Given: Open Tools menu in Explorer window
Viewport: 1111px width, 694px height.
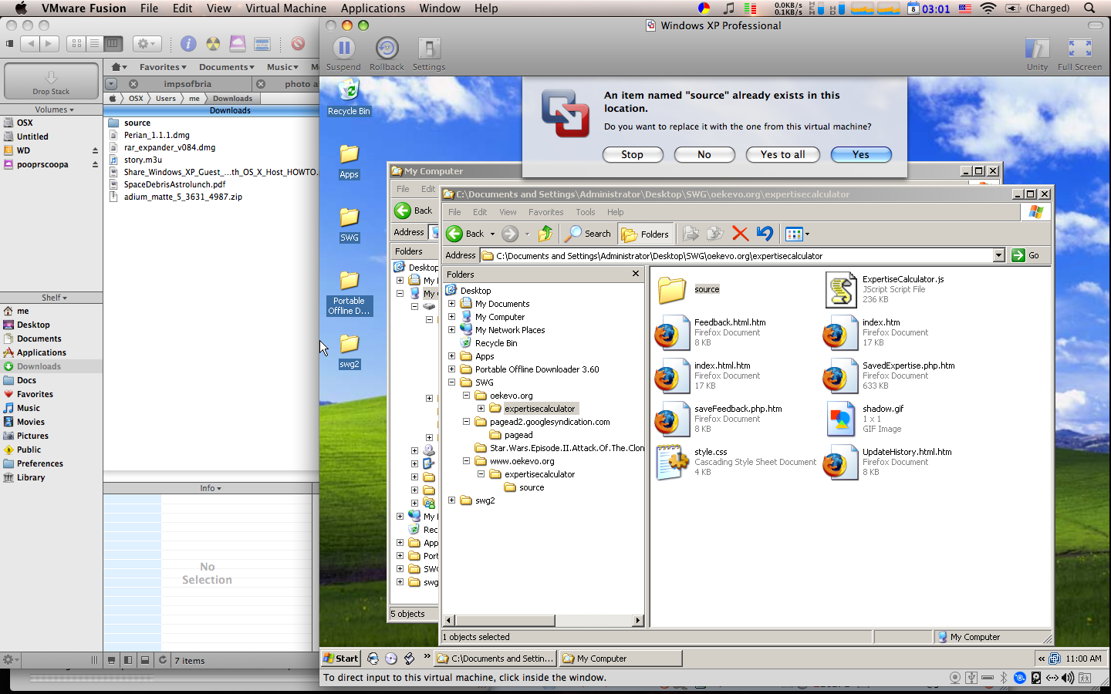Looking at the screenshot, I should click(x=586, y=212).
